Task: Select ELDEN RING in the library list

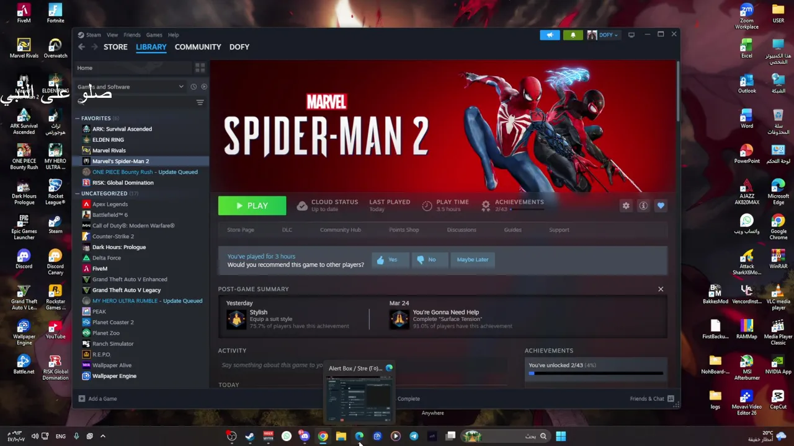Action: point(108,139)
